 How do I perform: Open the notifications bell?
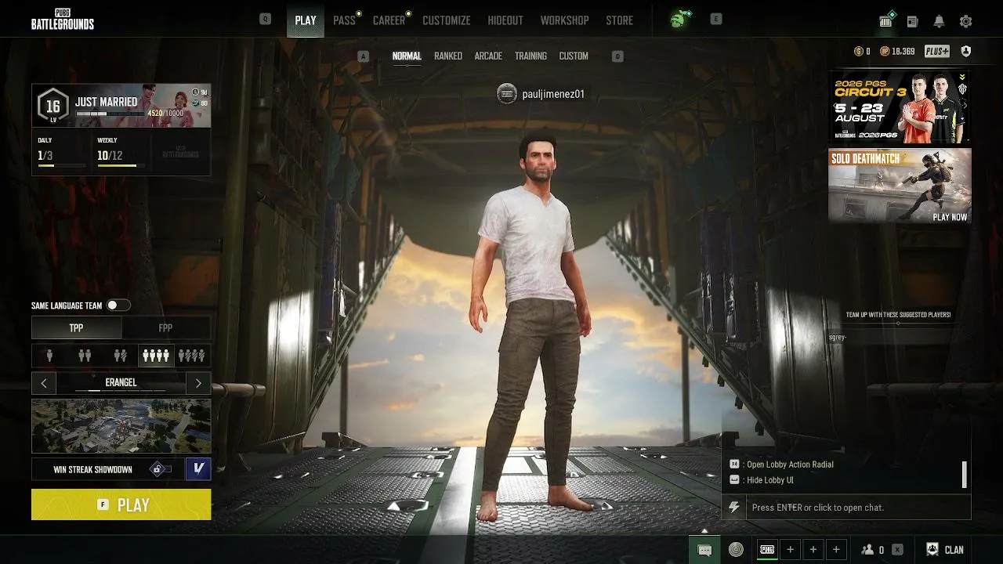[x=939, y=22]
